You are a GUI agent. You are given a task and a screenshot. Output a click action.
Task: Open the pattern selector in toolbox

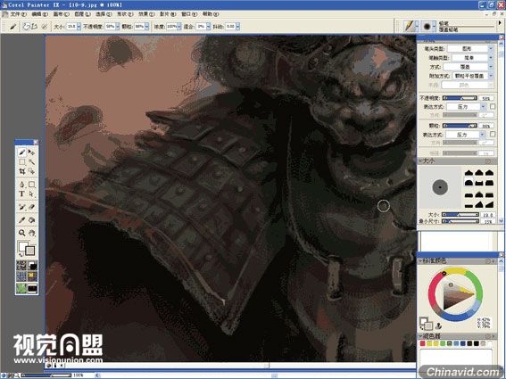coord(21,276)
